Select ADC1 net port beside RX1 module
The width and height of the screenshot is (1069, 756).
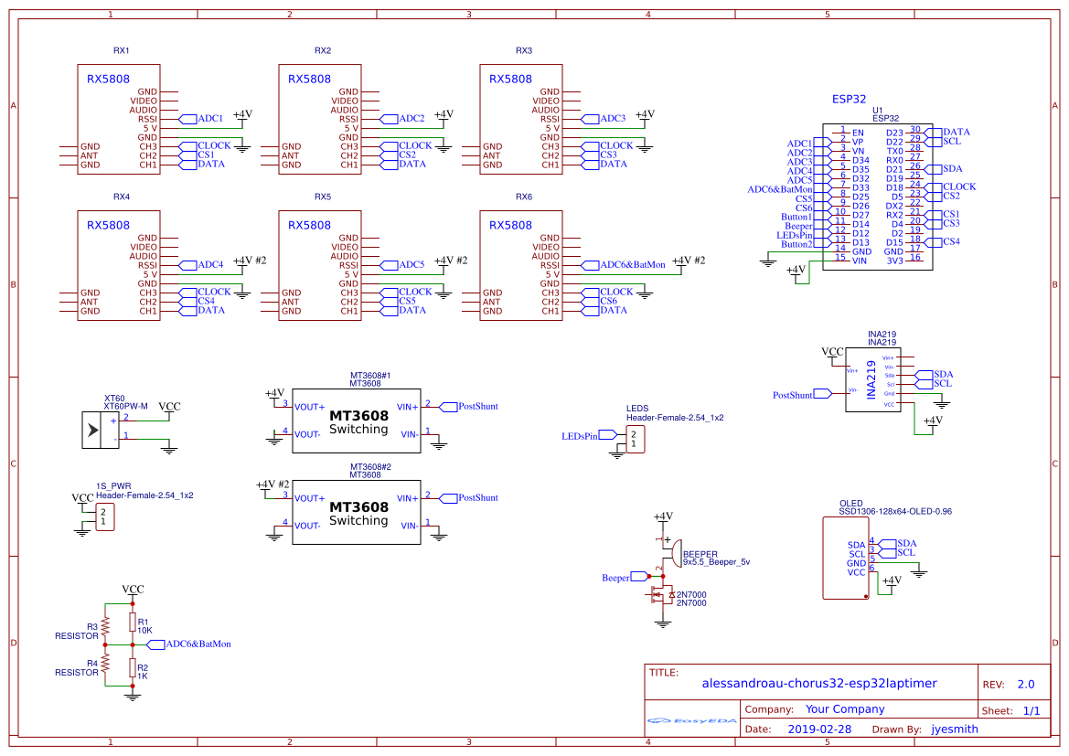pos(201,119)
